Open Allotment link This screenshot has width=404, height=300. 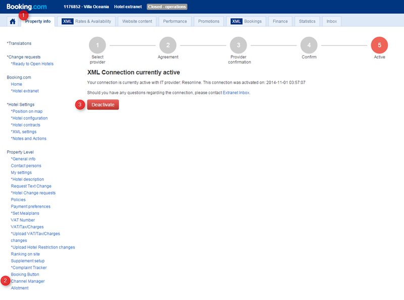coord(20,288)
